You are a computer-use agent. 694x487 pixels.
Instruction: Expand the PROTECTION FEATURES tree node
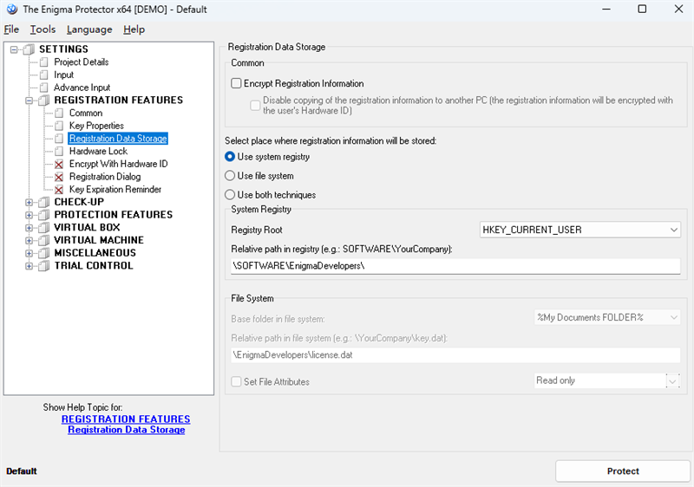coord(29,215)
